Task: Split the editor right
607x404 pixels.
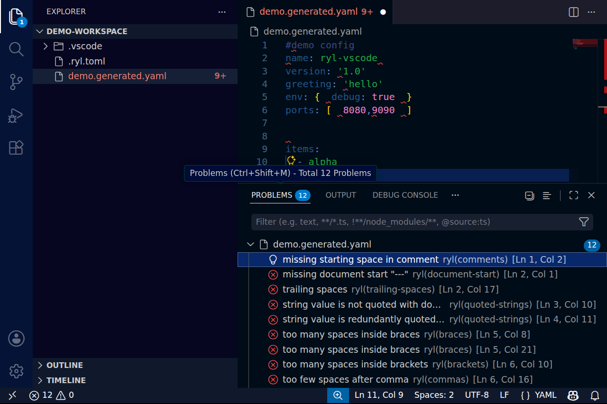Action: pos(574,12)
